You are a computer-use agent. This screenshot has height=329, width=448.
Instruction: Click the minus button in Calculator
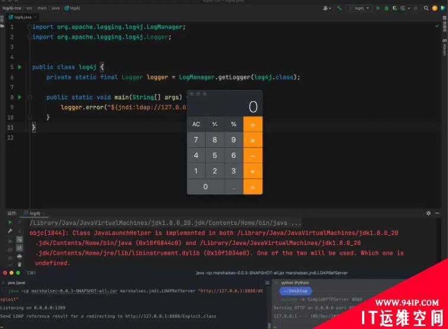[253, 156]
